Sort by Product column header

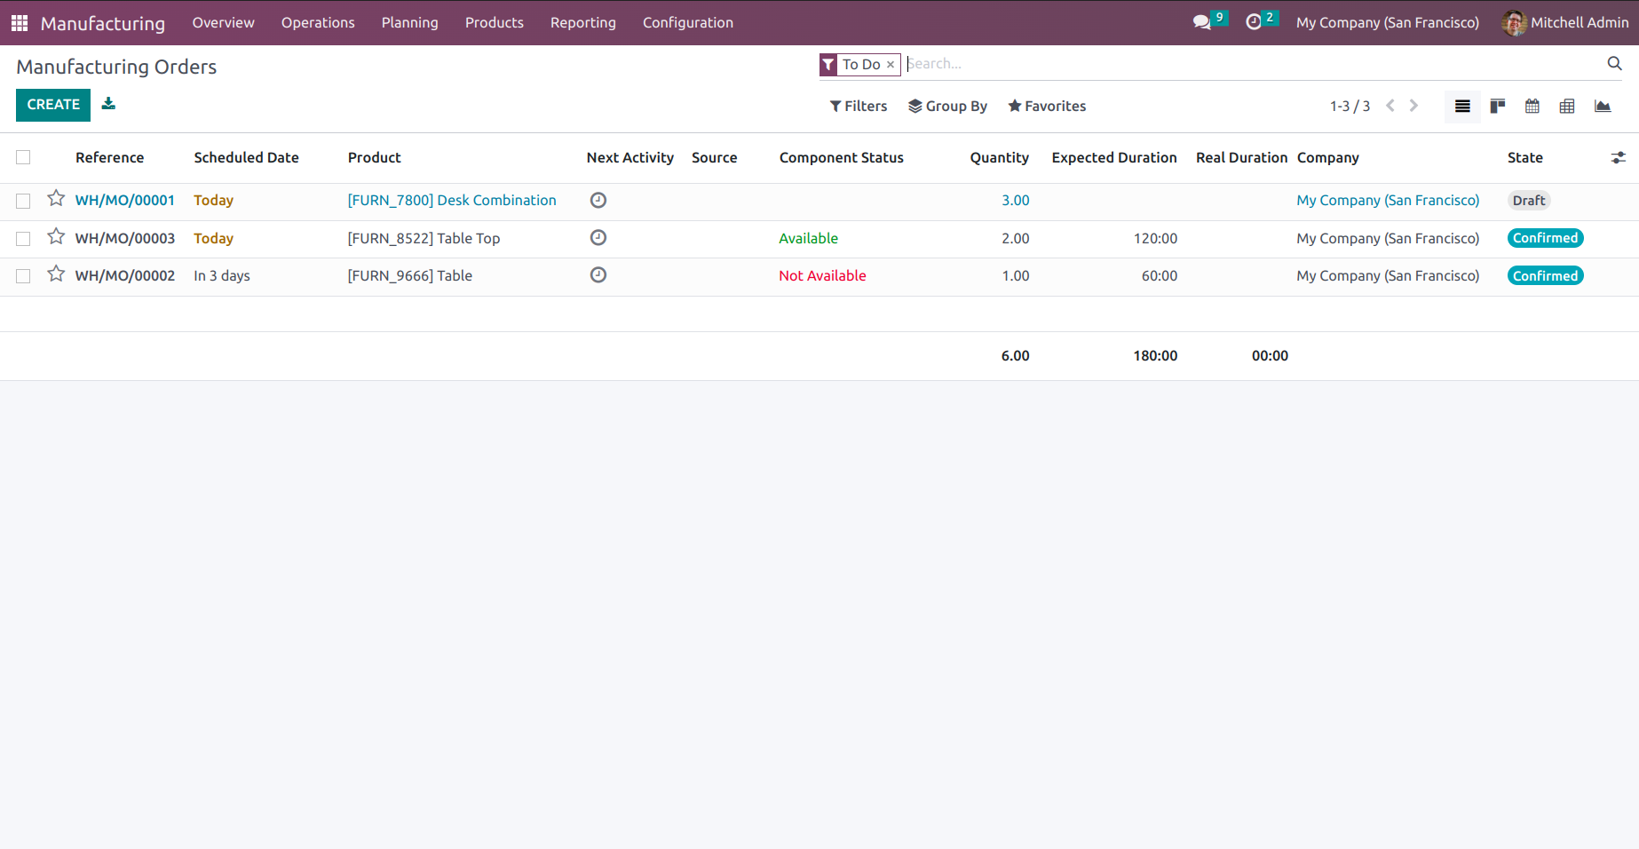coord(375,158)
